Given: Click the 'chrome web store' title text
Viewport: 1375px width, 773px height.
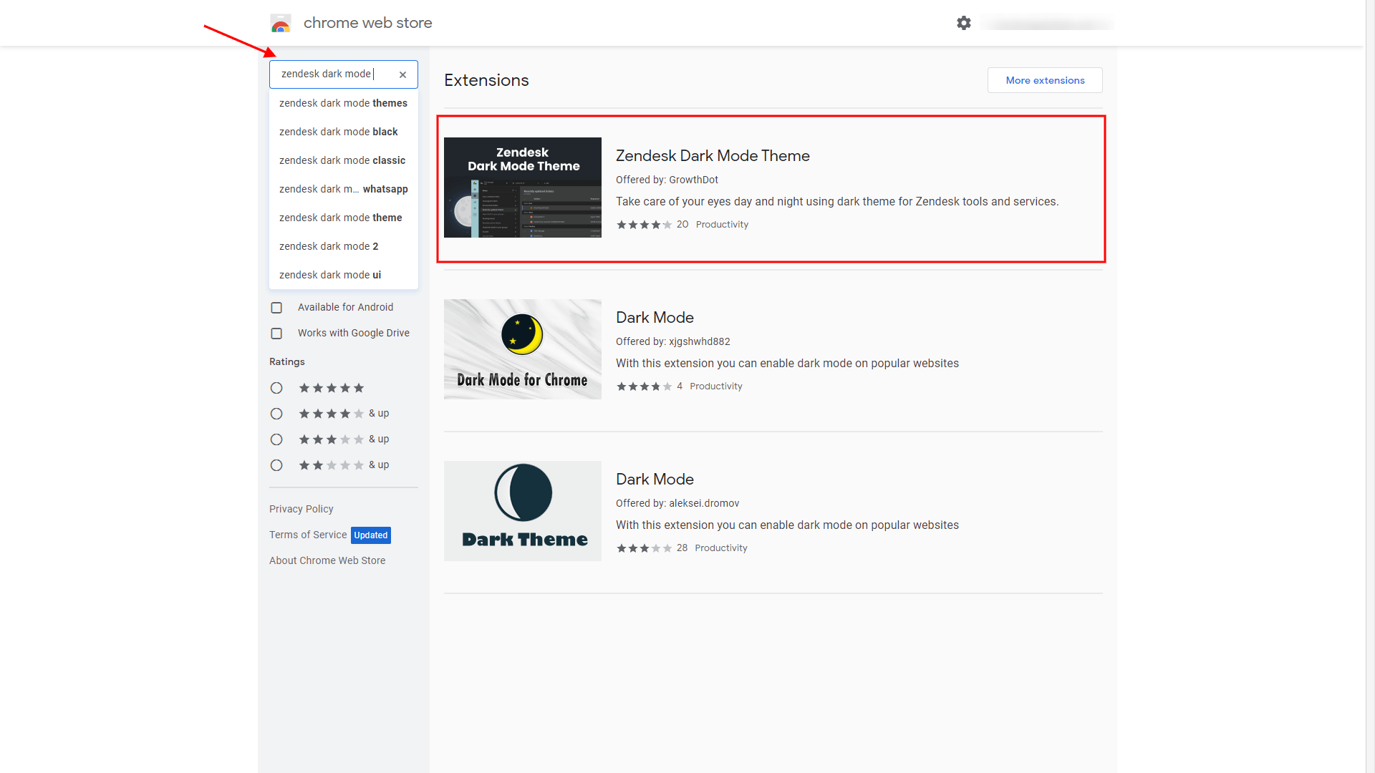Looking at the screenshot, I should pyautogui.click(x=367, y=23).
